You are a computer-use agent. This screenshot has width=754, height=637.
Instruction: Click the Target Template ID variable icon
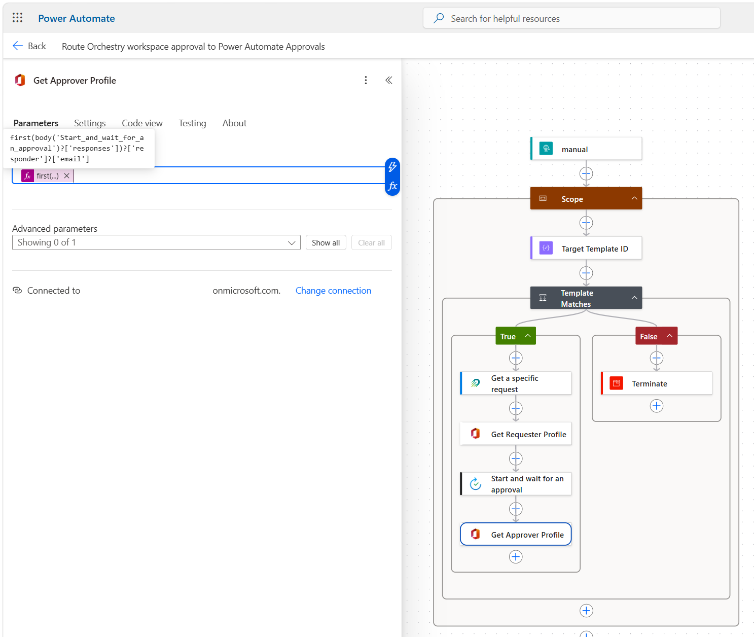(546, 248)
